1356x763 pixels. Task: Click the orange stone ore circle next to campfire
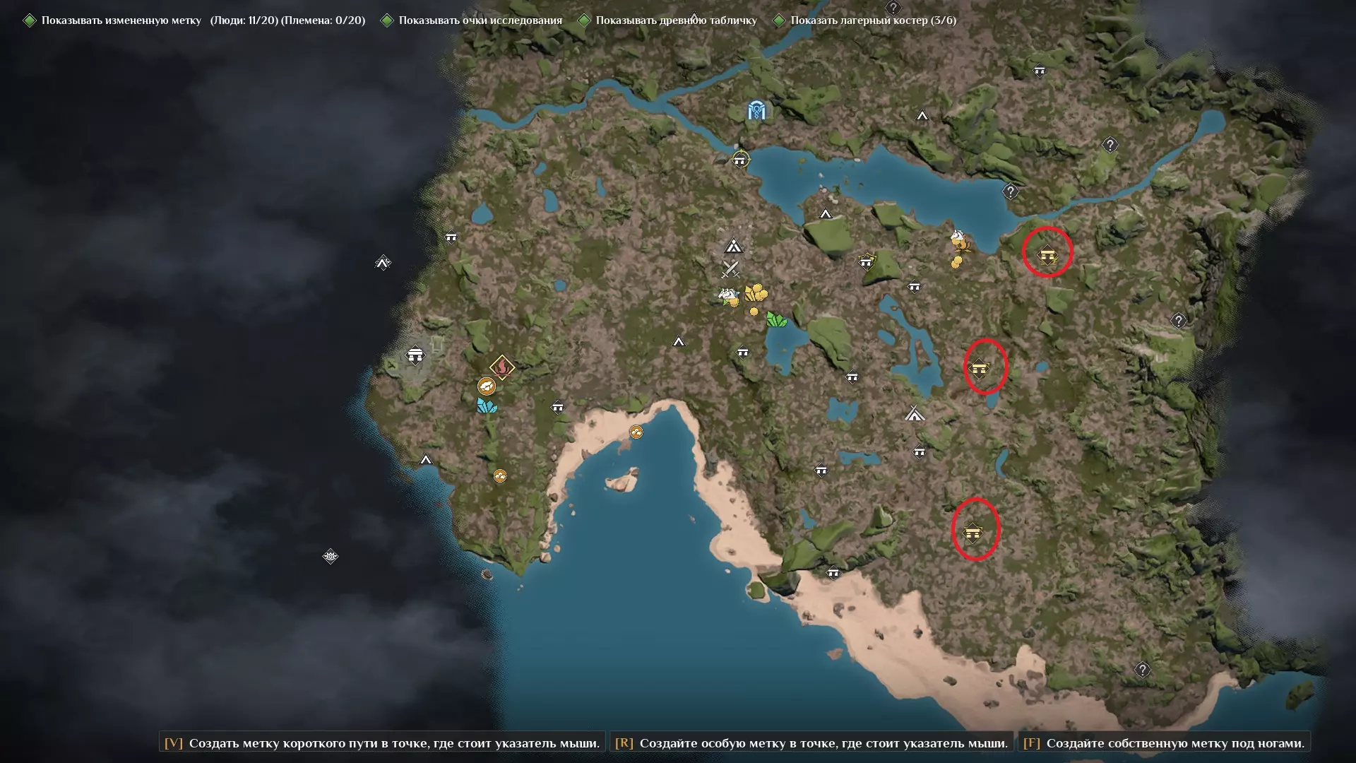pyautogui.click(x=486, y=386)
